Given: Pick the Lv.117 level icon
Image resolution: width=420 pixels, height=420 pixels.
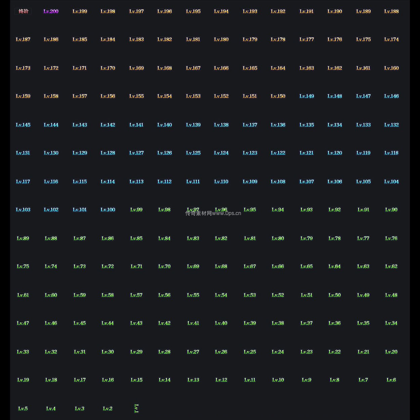Looking at the screenshot, I should point(23,181).
